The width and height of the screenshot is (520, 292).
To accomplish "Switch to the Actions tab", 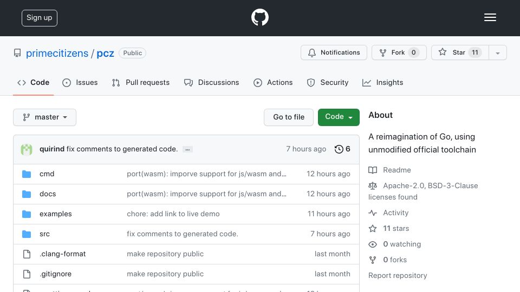I will pyautogui.click(x=273, y=82).
